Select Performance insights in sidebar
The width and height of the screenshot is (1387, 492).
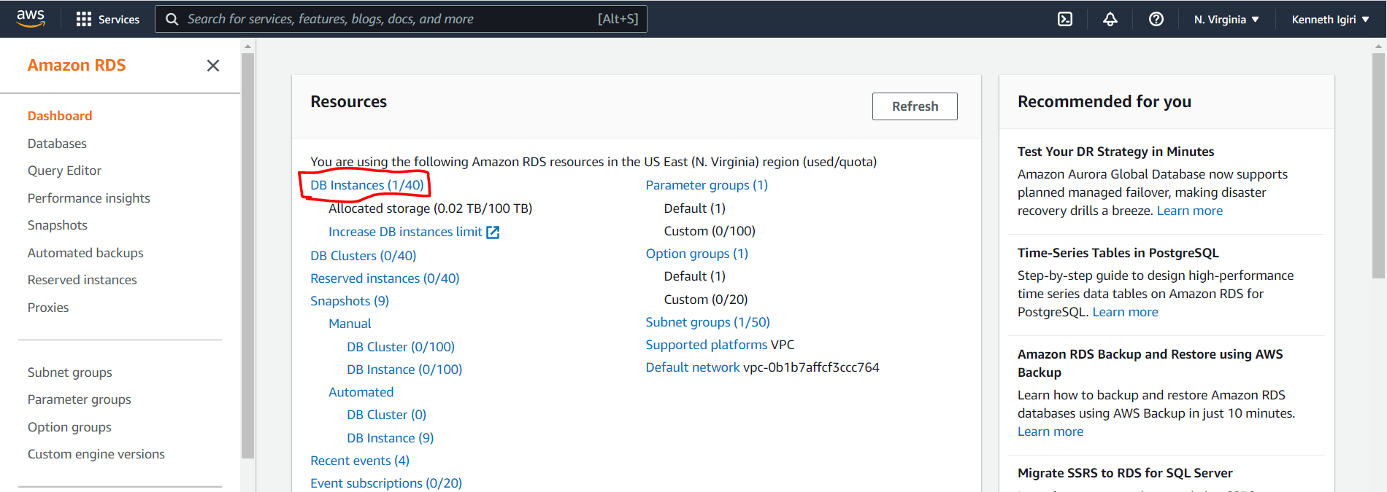point(88,198)
